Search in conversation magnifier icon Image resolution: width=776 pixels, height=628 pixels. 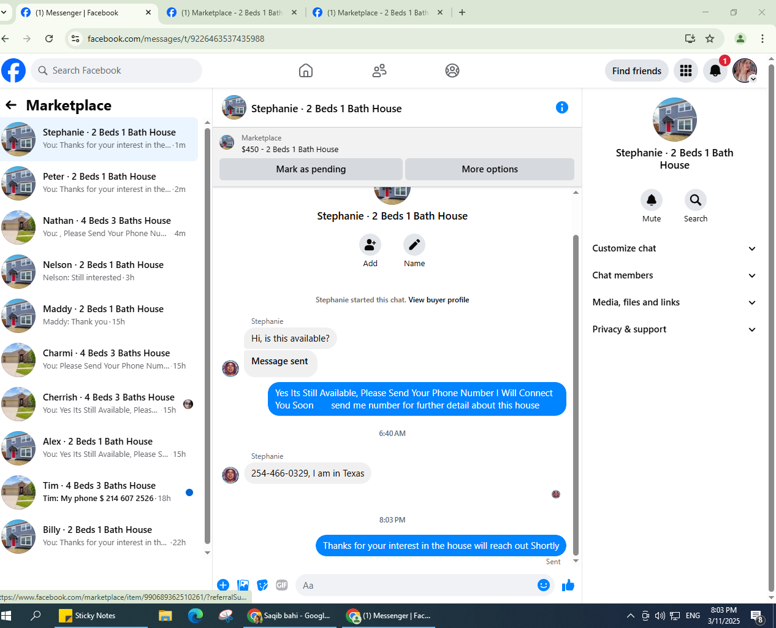[x=696, y=200]
